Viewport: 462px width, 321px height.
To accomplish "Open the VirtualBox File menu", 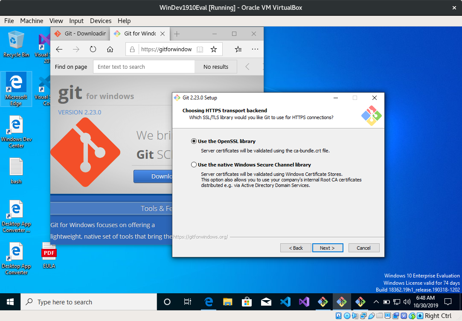I will point(9,20).
